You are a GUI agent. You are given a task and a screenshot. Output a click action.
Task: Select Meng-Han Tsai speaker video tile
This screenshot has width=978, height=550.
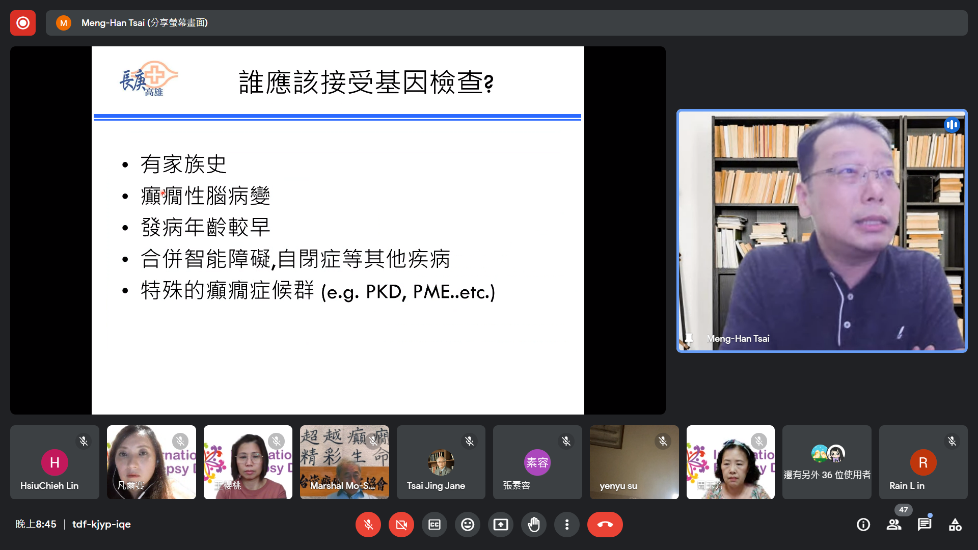click(822, 231)
